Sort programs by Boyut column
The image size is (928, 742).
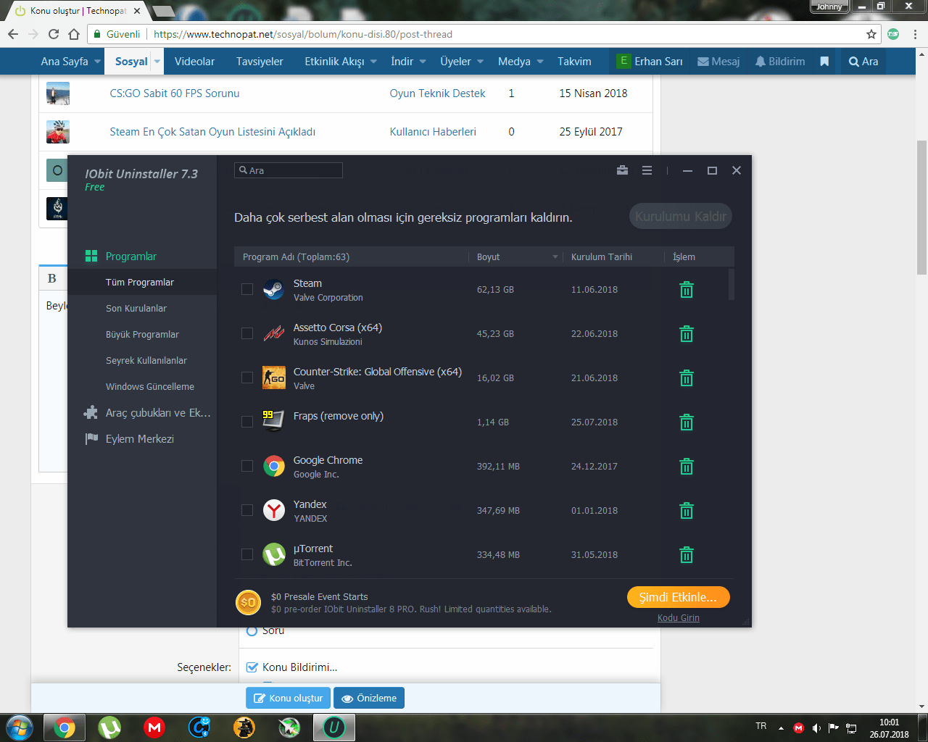click(516, 257)
